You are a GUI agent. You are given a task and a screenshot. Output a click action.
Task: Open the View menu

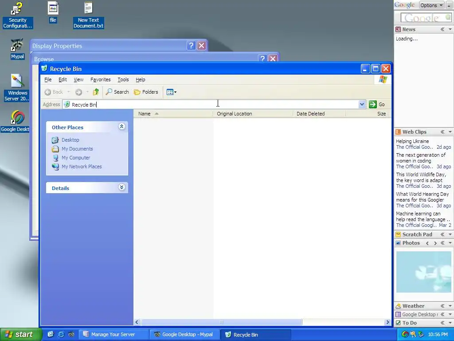click(78, 79)
